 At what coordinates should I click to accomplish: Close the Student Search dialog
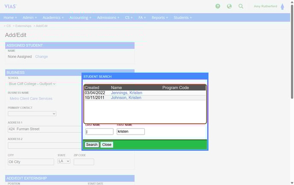(107, 145)
